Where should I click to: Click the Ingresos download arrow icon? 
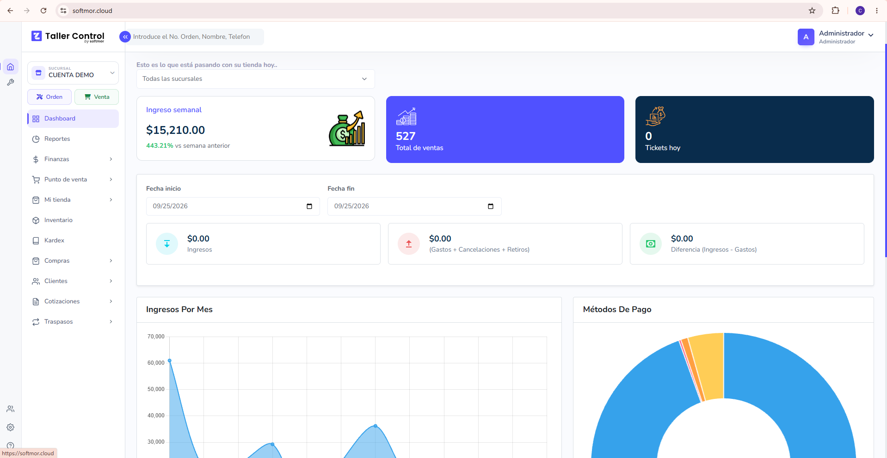tap(167, 244)
